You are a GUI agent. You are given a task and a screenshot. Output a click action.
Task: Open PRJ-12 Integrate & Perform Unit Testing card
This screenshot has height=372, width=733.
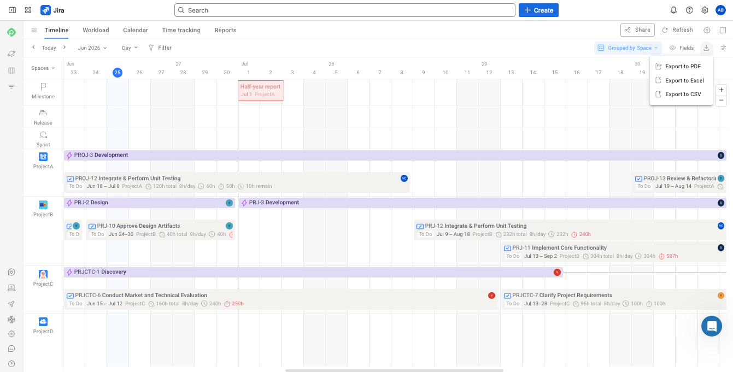570,230
